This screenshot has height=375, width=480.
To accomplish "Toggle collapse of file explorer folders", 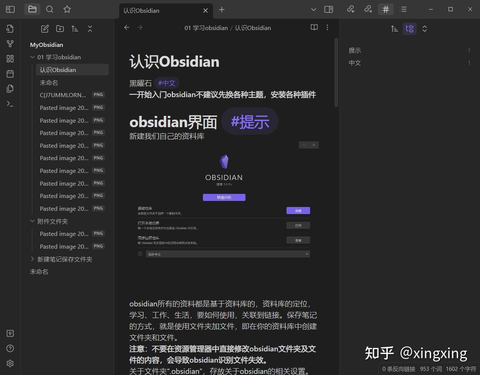I will coord(90,28).
